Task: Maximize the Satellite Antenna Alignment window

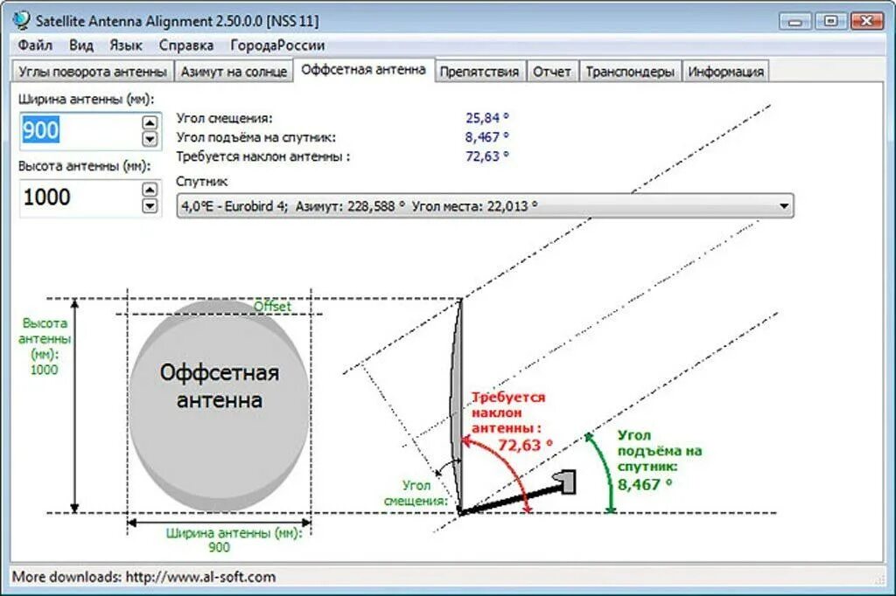Action: 831,21
